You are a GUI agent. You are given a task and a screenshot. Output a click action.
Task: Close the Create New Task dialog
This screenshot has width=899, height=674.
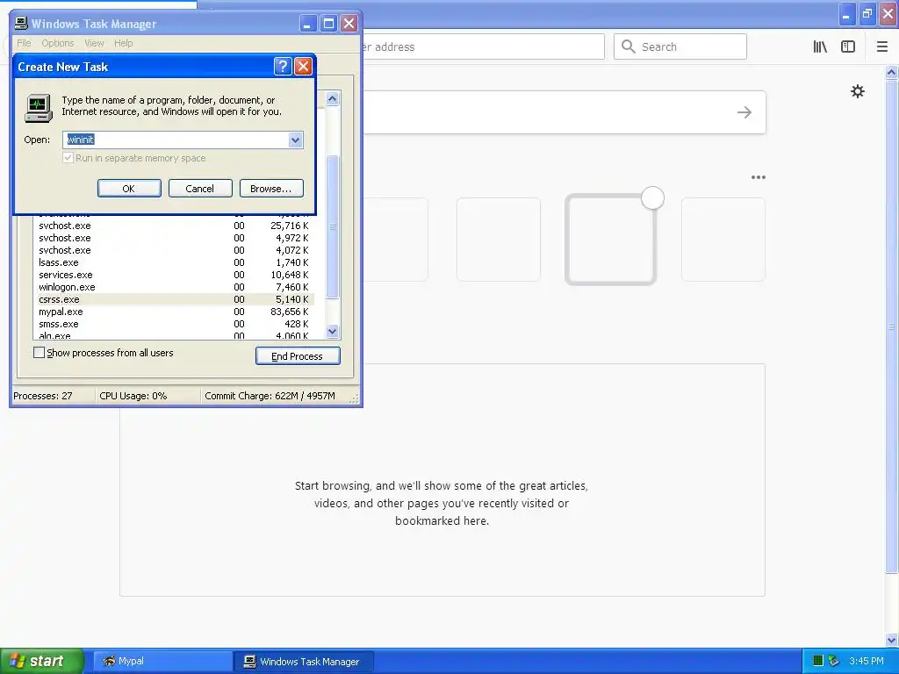click(x=303, y=67)
